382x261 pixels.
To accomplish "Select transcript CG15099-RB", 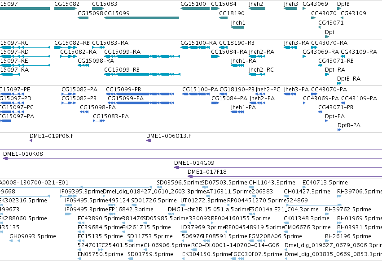I will coord(142,74).
